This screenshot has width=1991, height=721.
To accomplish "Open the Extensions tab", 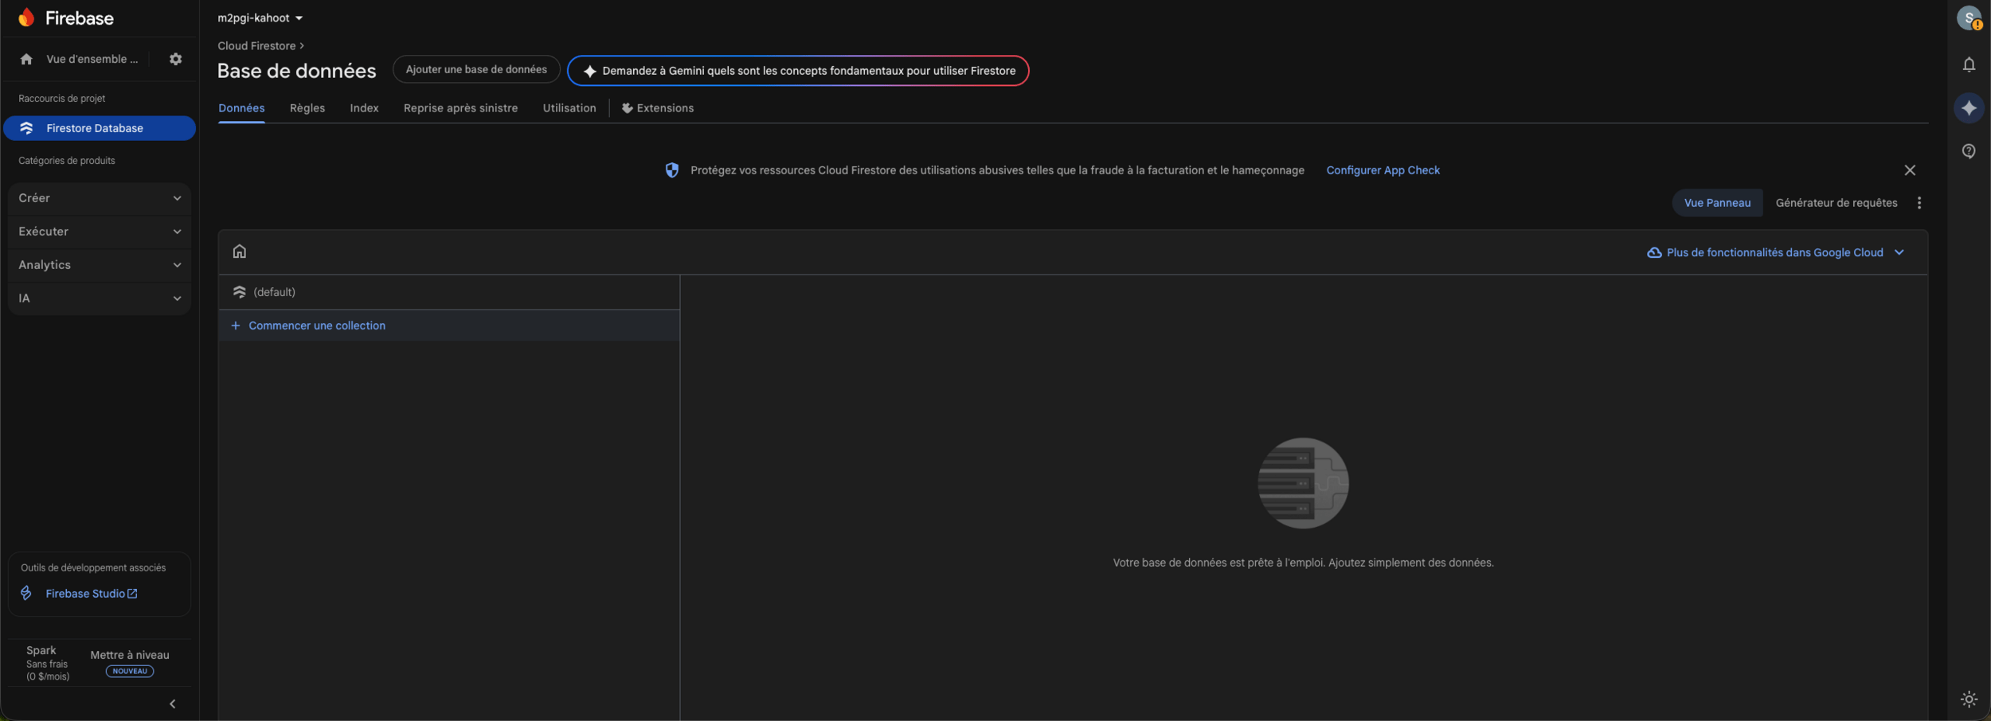I will point(658,108).
